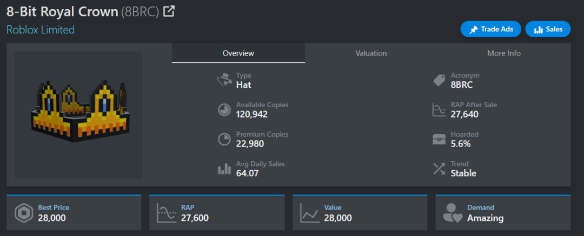This screenshot has height=236, width=584.
Task: Click the Available Copies pie icon
Action: pos(224,110)
